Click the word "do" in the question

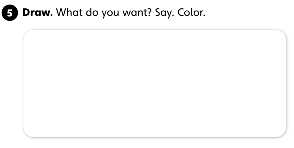92,12
